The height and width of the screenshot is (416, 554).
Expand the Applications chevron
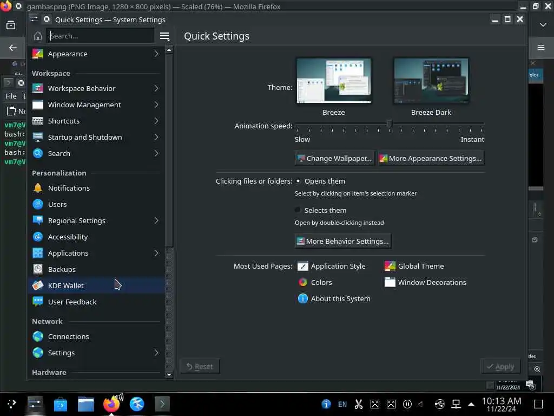tap(156, 253)
